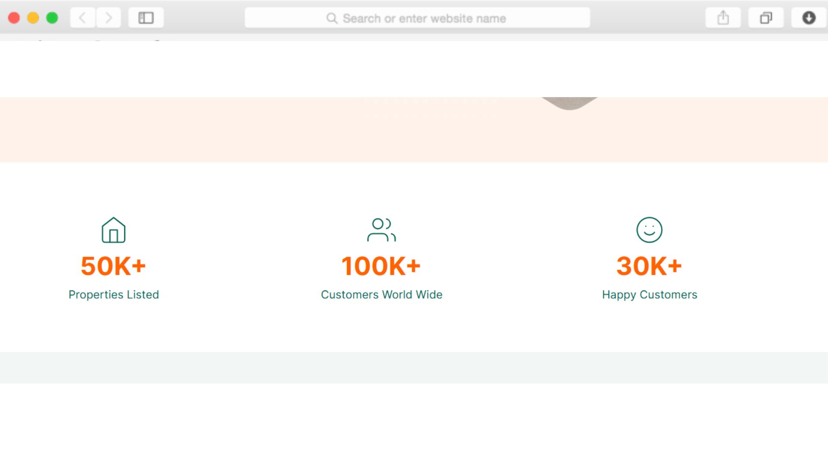828x466 pixels.
Task: Select the Customers World Wide label
Action: tap(381, 295)
